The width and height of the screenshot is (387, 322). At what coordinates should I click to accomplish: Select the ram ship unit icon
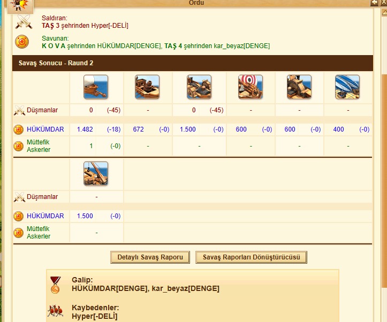click(96, 87)
